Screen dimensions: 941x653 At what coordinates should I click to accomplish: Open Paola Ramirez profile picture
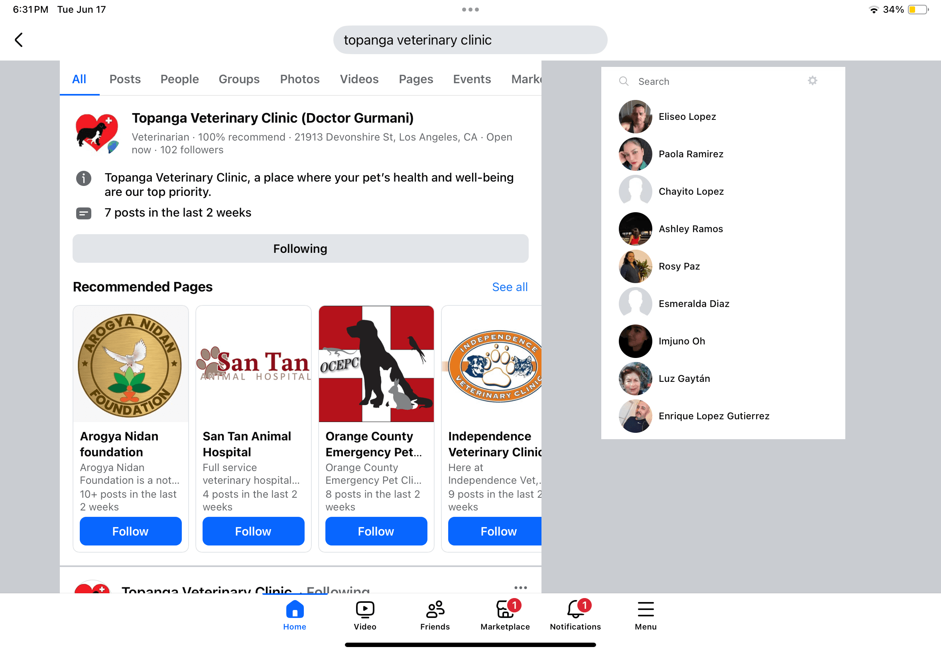tap(635, 154)
